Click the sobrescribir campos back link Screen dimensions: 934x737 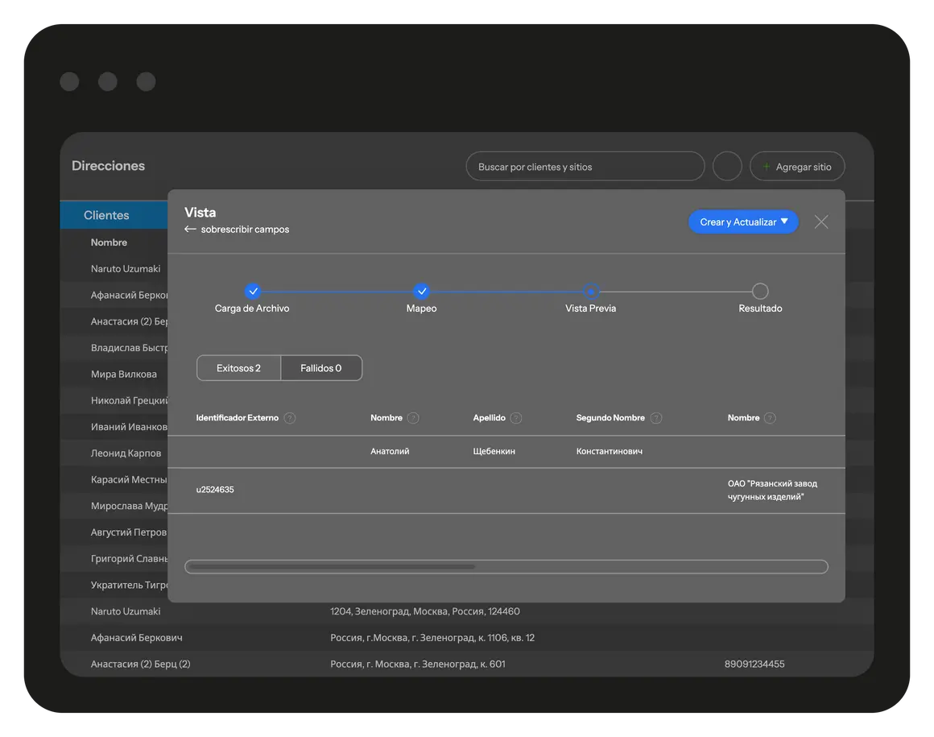[245, 230]
